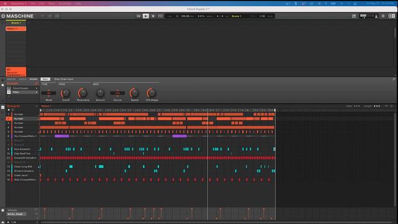Click the purple Vox CrossedPaths clip near the start
Screen dimensions: 398x224
(x=62, y=136)
